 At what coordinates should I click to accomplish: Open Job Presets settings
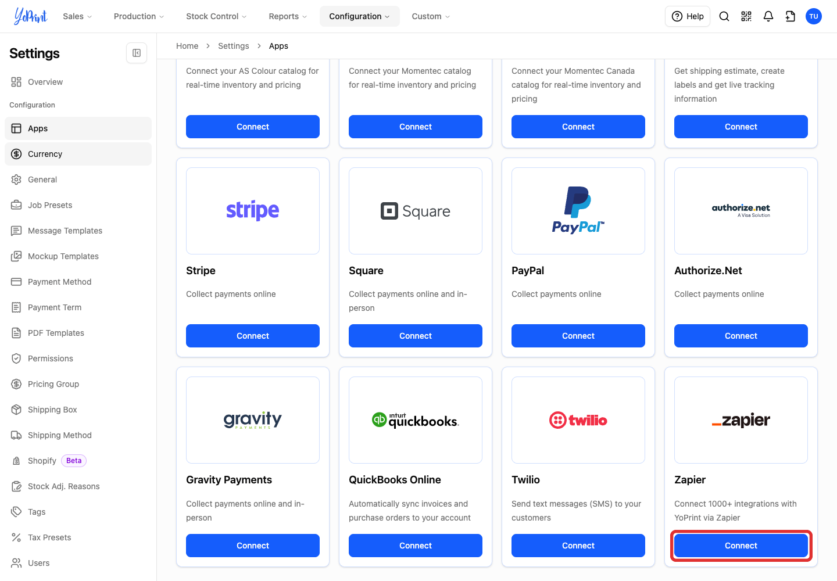click(78, 205)
